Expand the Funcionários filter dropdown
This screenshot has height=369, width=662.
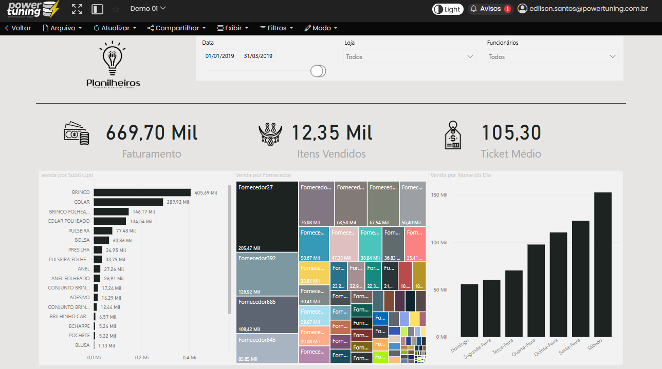coord(552,56)
